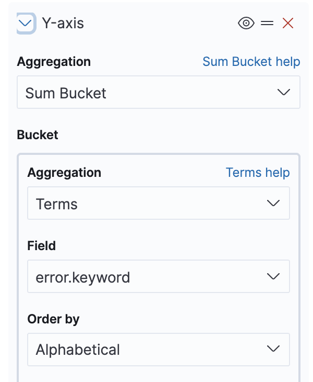Screen dimensions: 313x382
Task: Remove the Y-axis metric with red X
Action: pos(288,24)
